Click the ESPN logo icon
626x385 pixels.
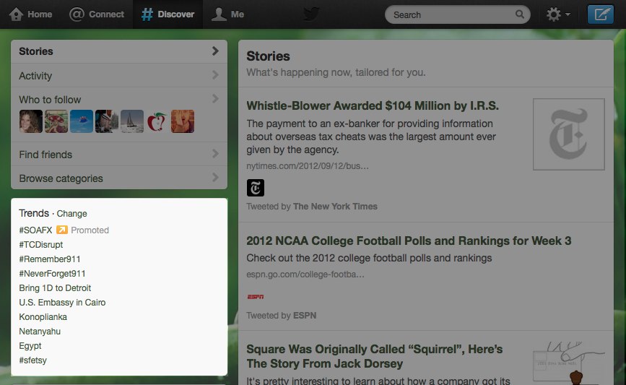(256, 297)
